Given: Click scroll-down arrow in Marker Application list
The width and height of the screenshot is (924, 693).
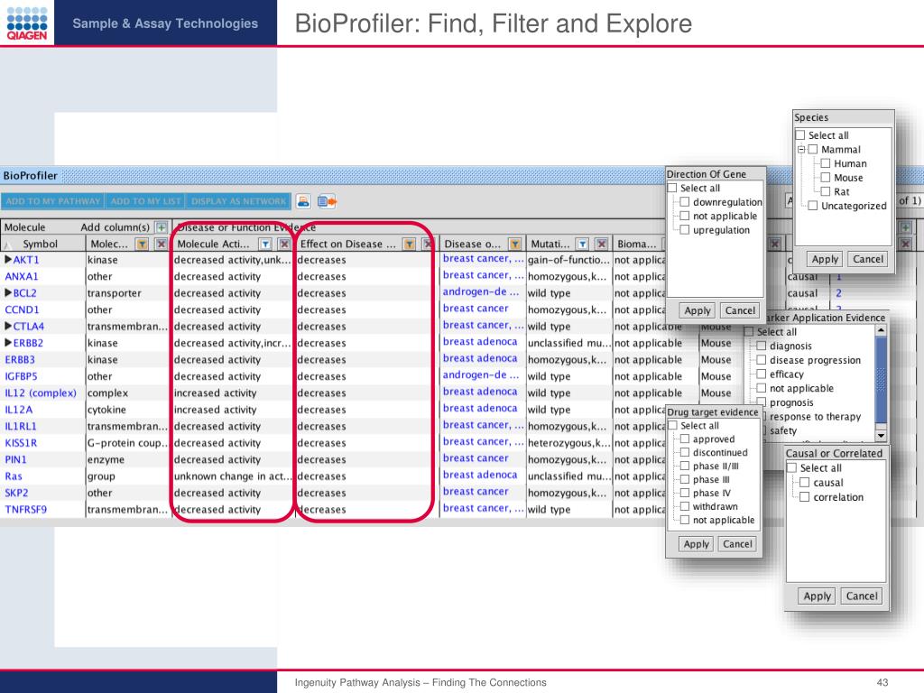Looking at the screenshot, I should 881,436.
